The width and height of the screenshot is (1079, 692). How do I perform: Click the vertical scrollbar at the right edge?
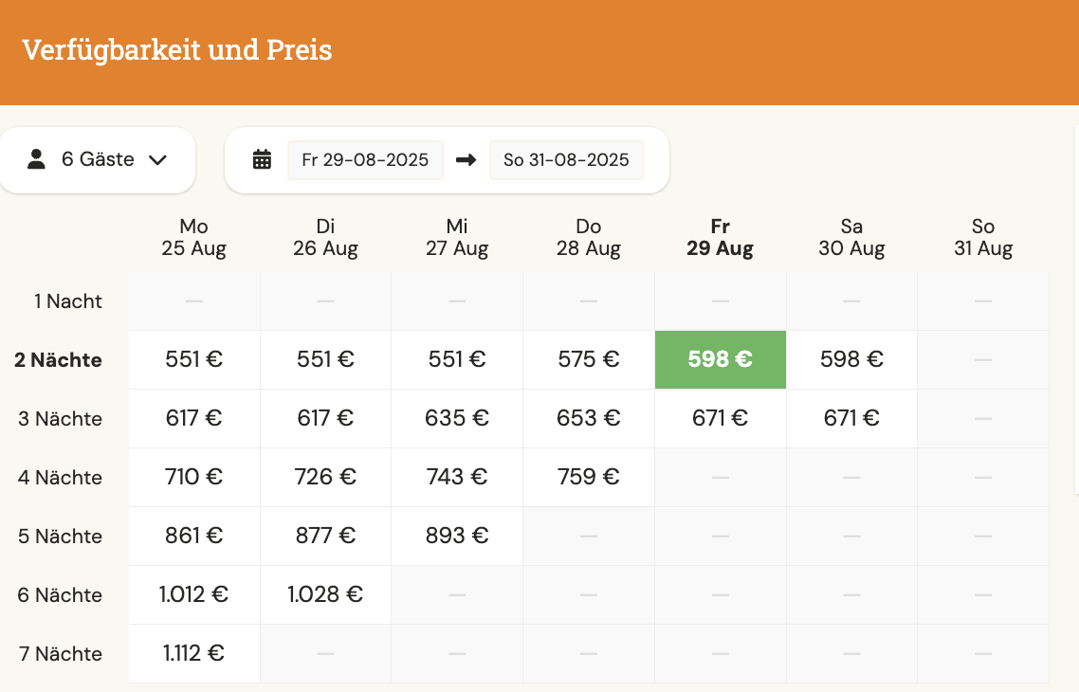point(1076,309)
